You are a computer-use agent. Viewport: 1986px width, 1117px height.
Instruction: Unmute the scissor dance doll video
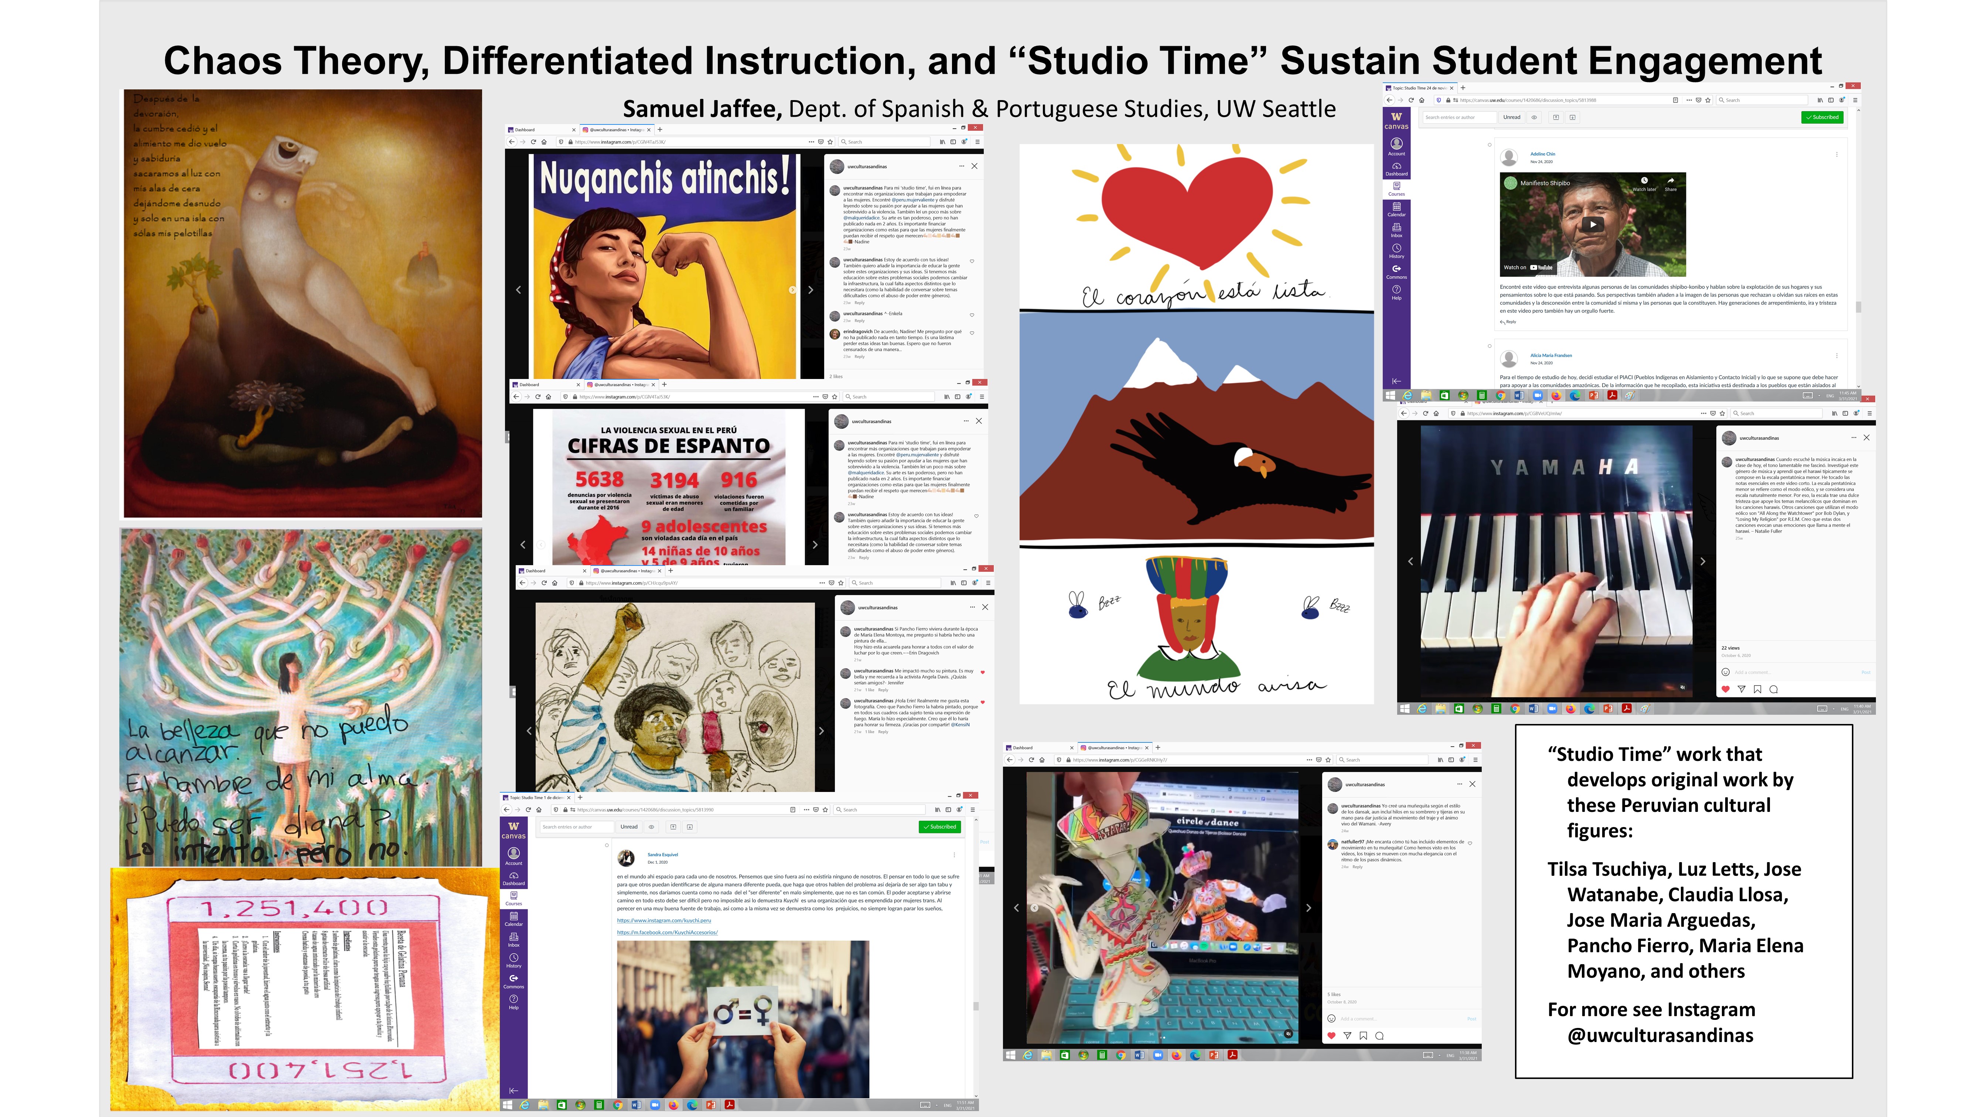click(x=1287, y=1034)
